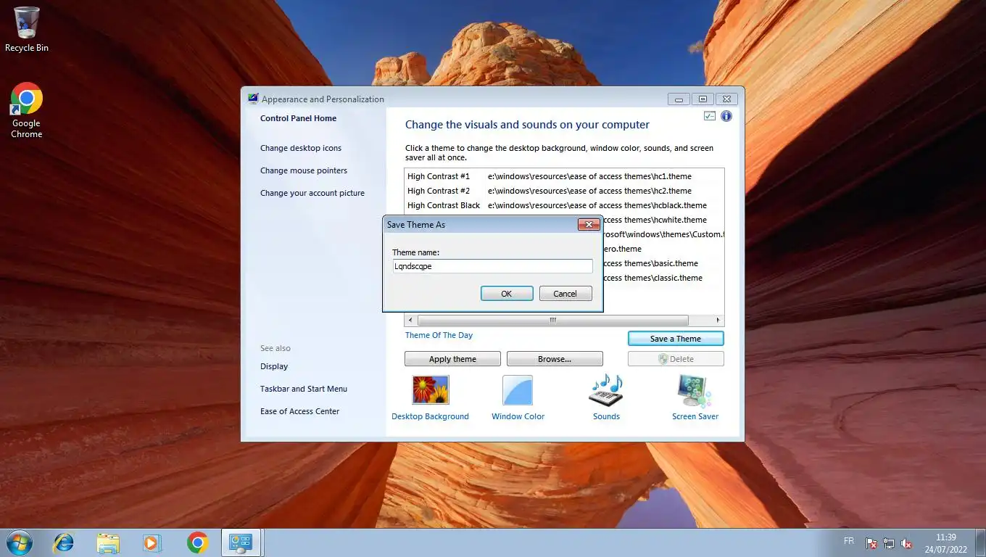The width and height of the screenshot is (986, 557).
Task: Click the FR language indicator
Action: pos(849,541)
